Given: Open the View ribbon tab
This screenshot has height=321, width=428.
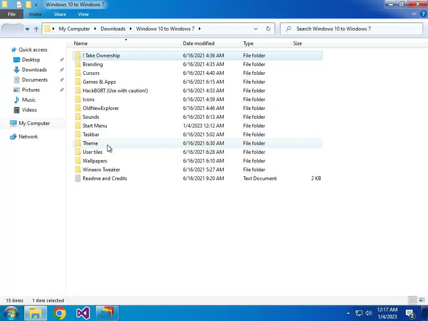Looking at the screenshot, I should click(83, 14).
